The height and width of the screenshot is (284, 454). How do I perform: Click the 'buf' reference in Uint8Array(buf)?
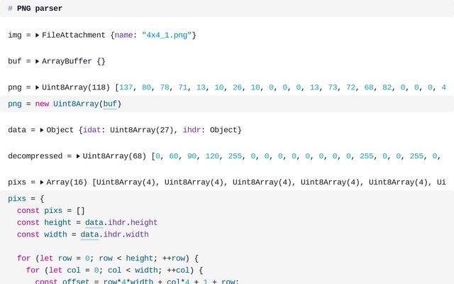click(x=110, y=104)
